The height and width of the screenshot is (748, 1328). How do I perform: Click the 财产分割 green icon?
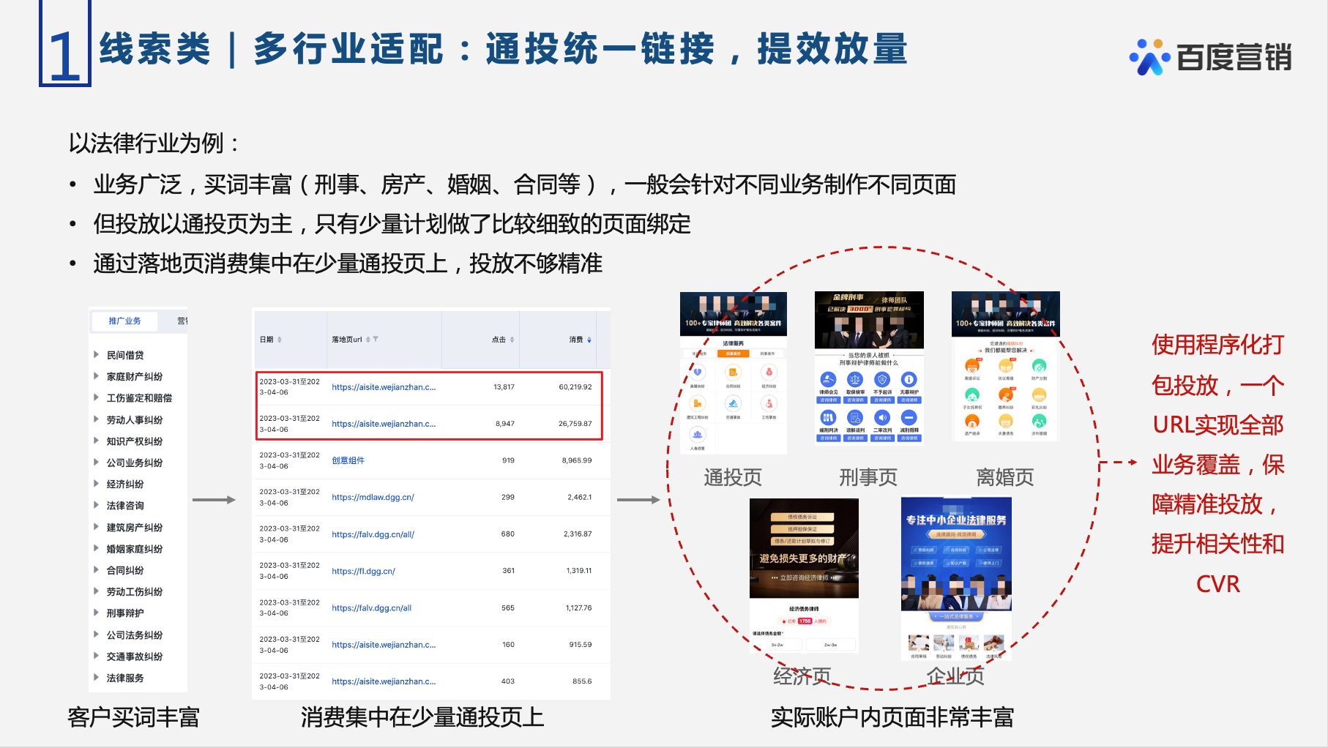click(x=1039, y=366)
